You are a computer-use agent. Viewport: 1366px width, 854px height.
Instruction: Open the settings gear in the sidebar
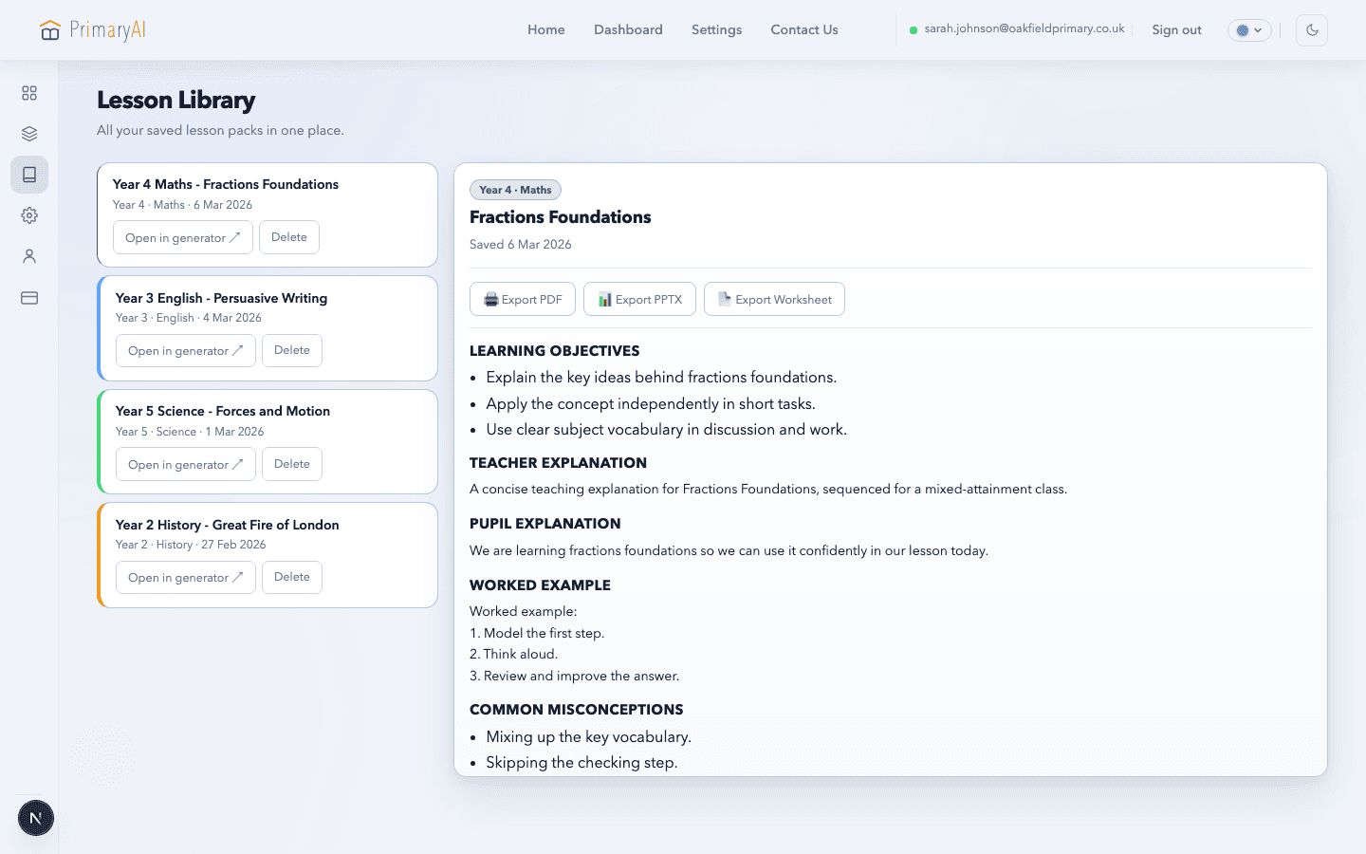coord(29,215)
